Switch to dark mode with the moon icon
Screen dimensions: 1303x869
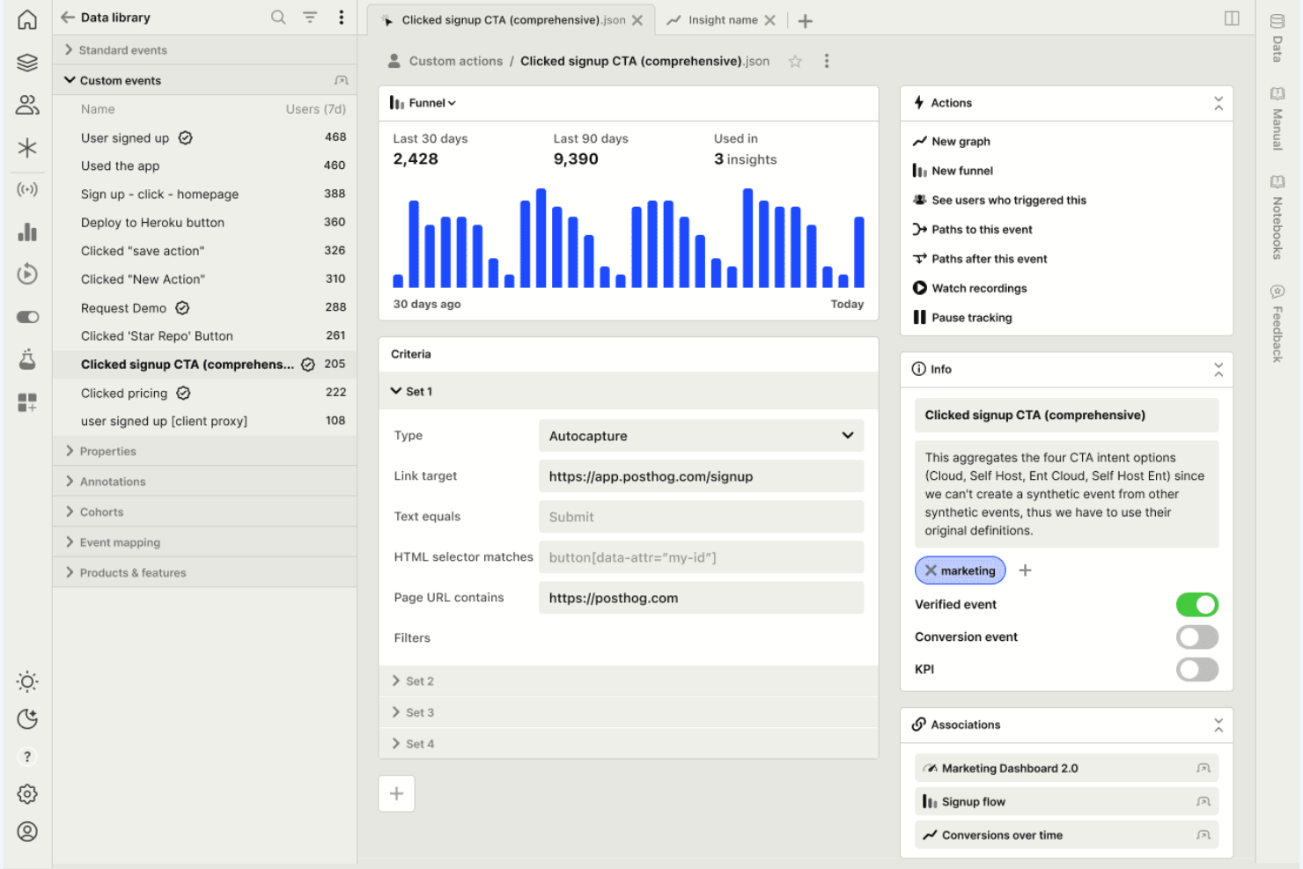pyautogui.click(x=27, y=718)
